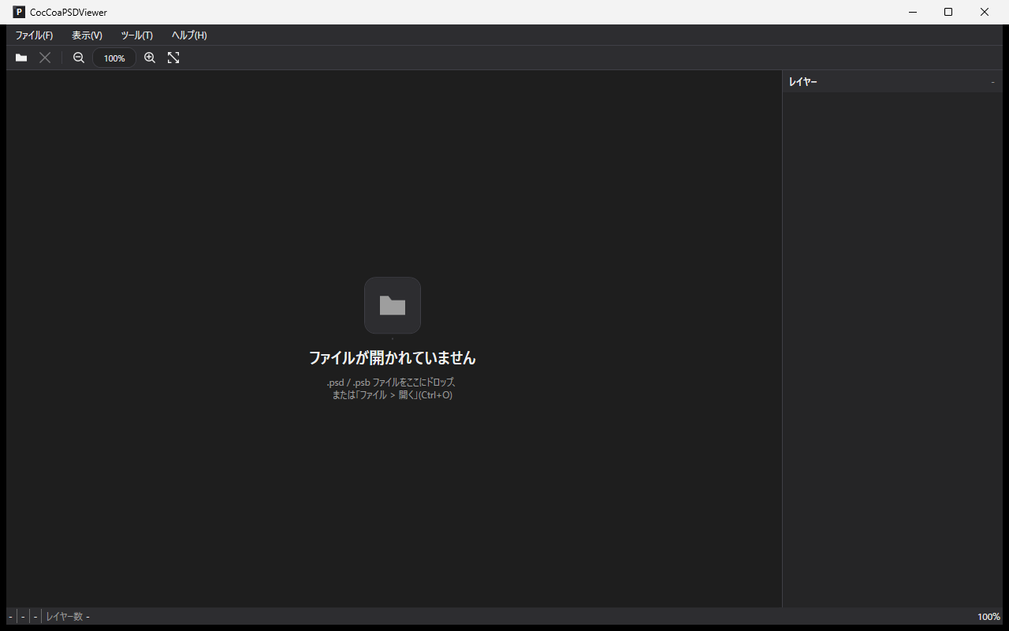
Task: Click the .psd / .psb drop hint text
Action: (392, 389)
